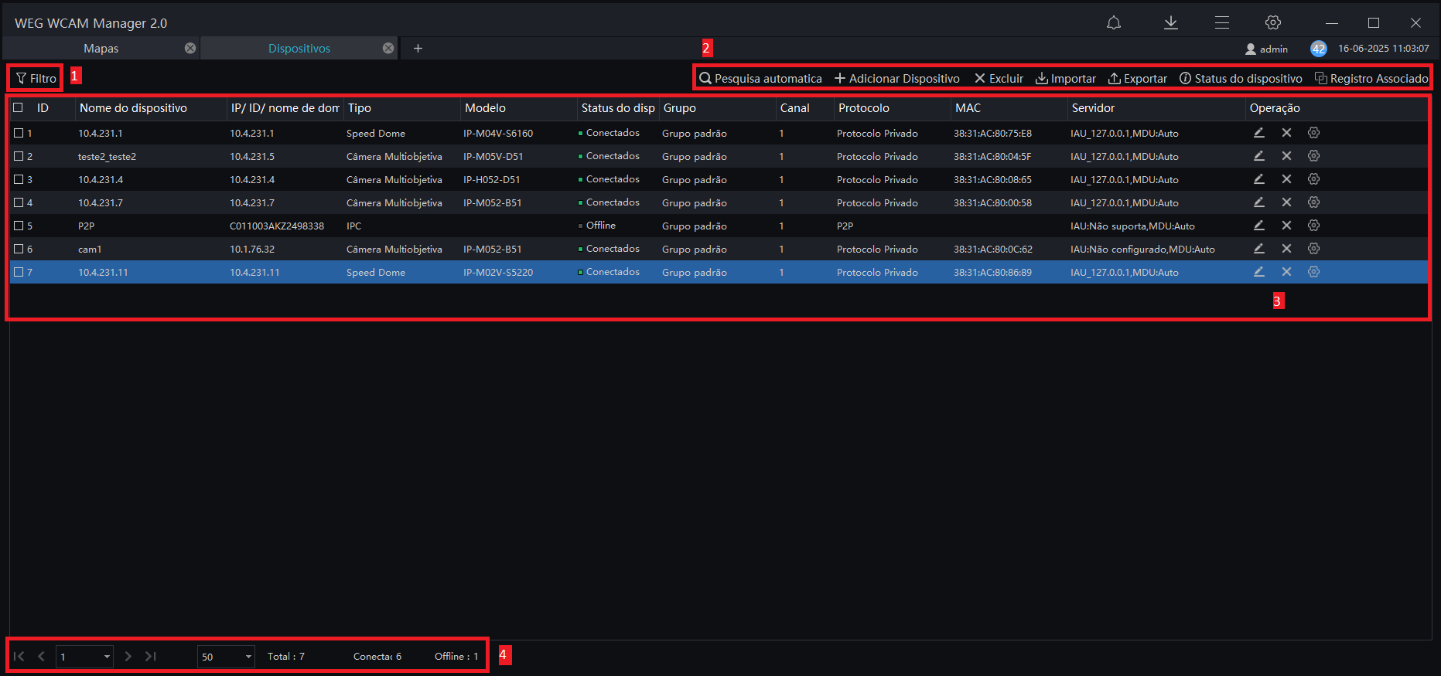
Task: Open configuration gear for device 10.4.231.1
Action: [1313, 133]
